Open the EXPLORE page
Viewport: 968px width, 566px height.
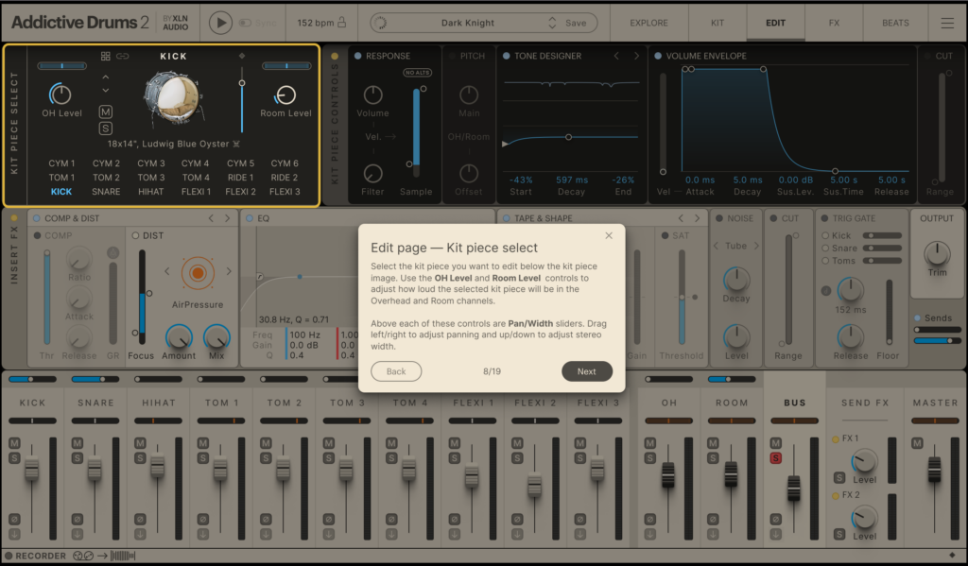[649, 22]
